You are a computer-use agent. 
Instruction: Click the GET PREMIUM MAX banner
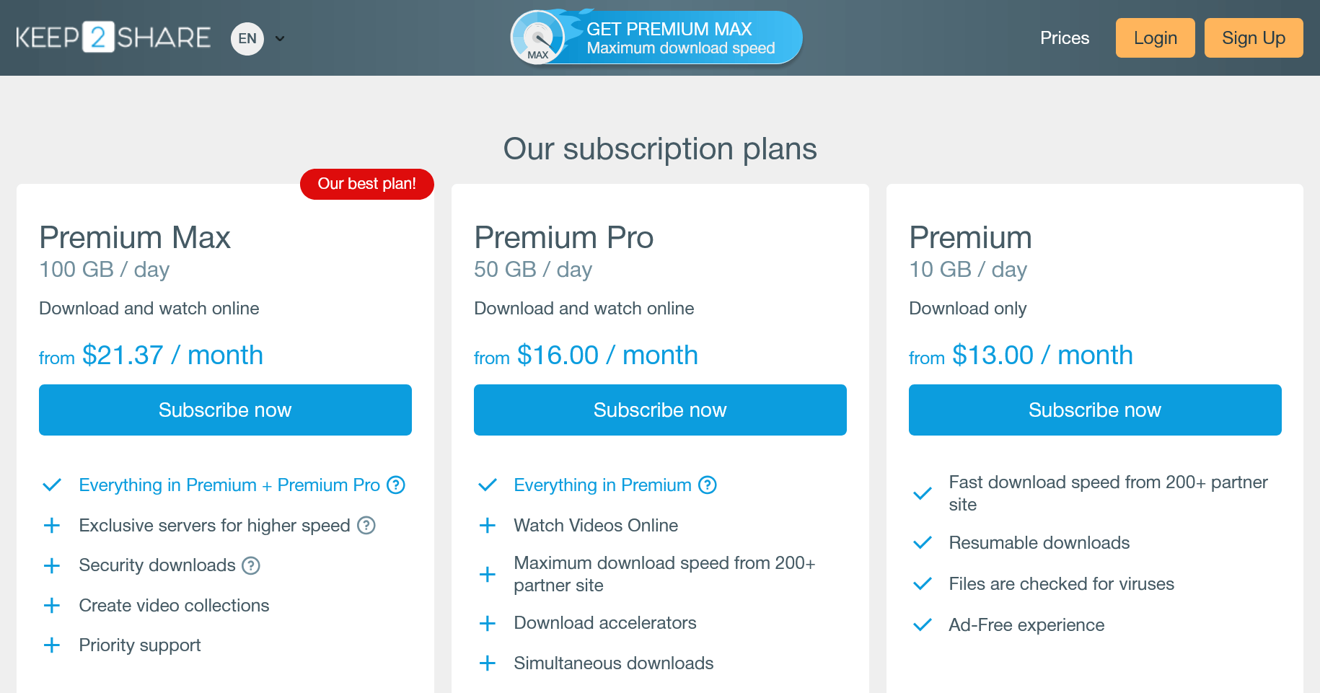click(670, 37)
